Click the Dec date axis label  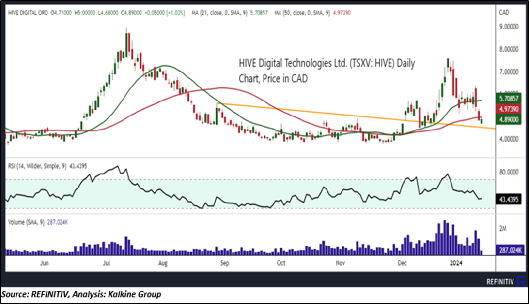coord(402,263)
